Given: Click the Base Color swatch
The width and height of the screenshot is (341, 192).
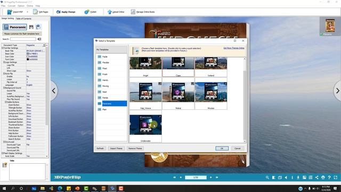Looking at the screenshot, I should [28, 53].
